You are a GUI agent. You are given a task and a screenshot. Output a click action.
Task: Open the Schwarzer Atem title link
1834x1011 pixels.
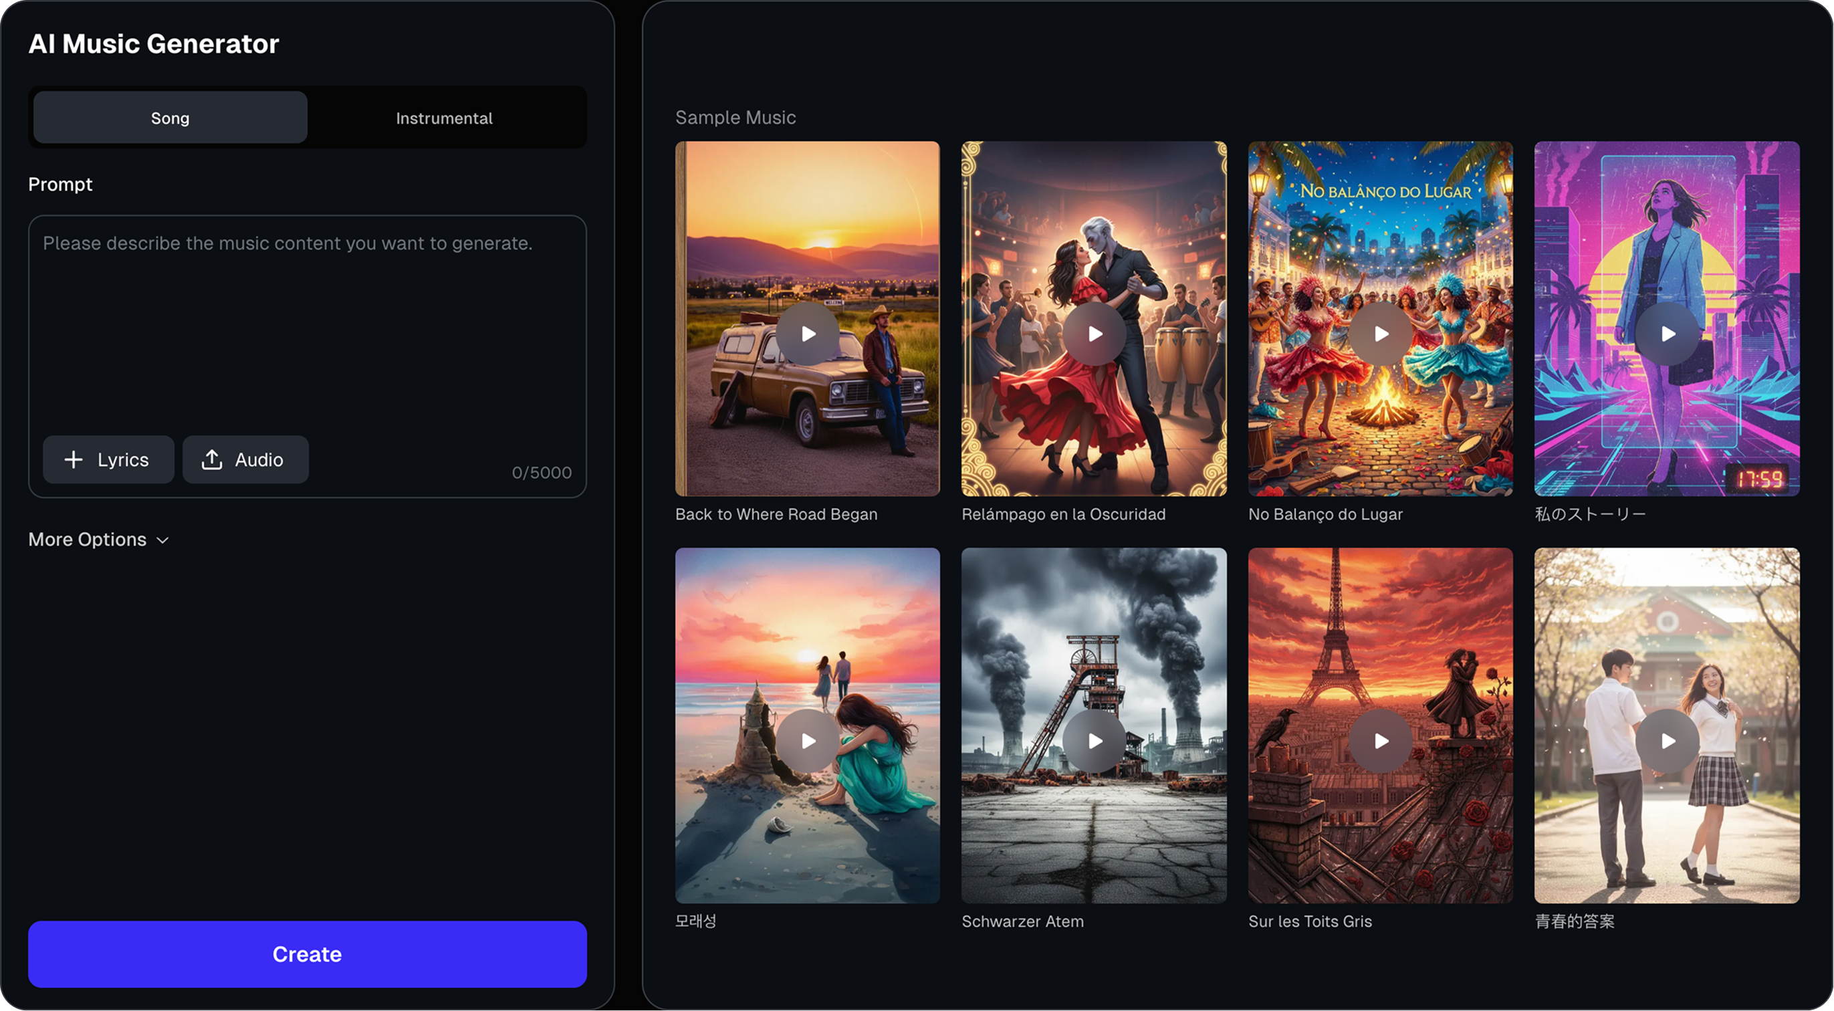(x=1022, y=921)
